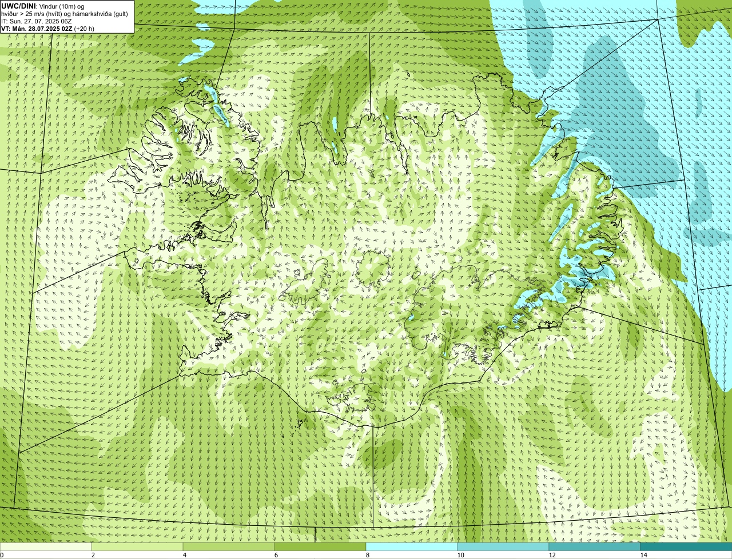
Task: Click the legend scale label "12"
Action: [x=552, y=555]
